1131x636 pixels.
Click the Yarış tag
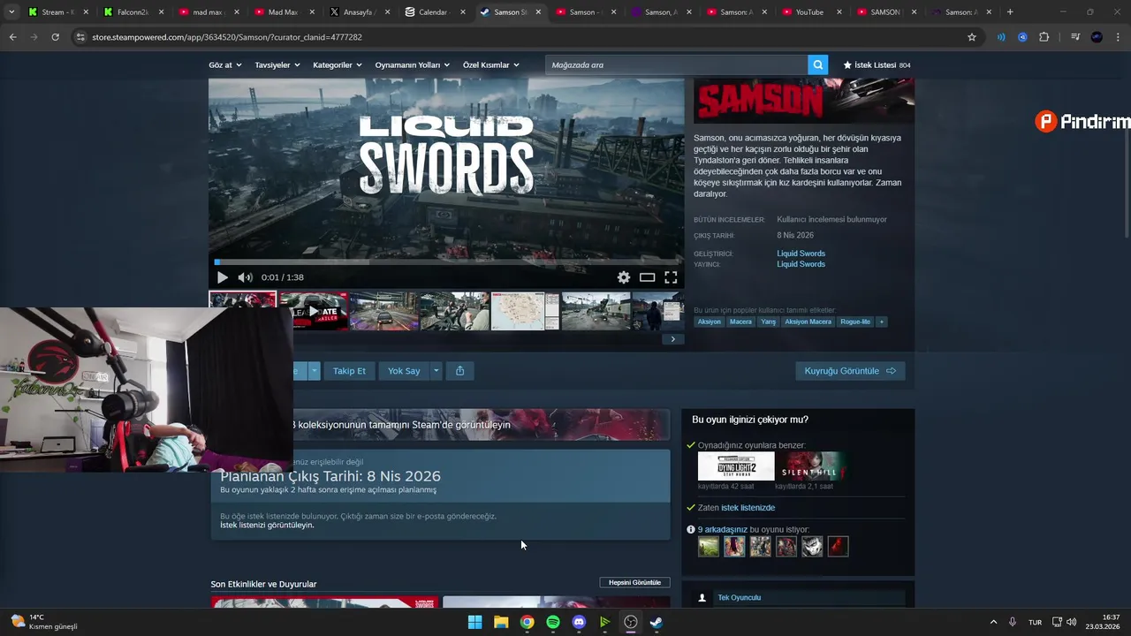[x=769, y=322]
